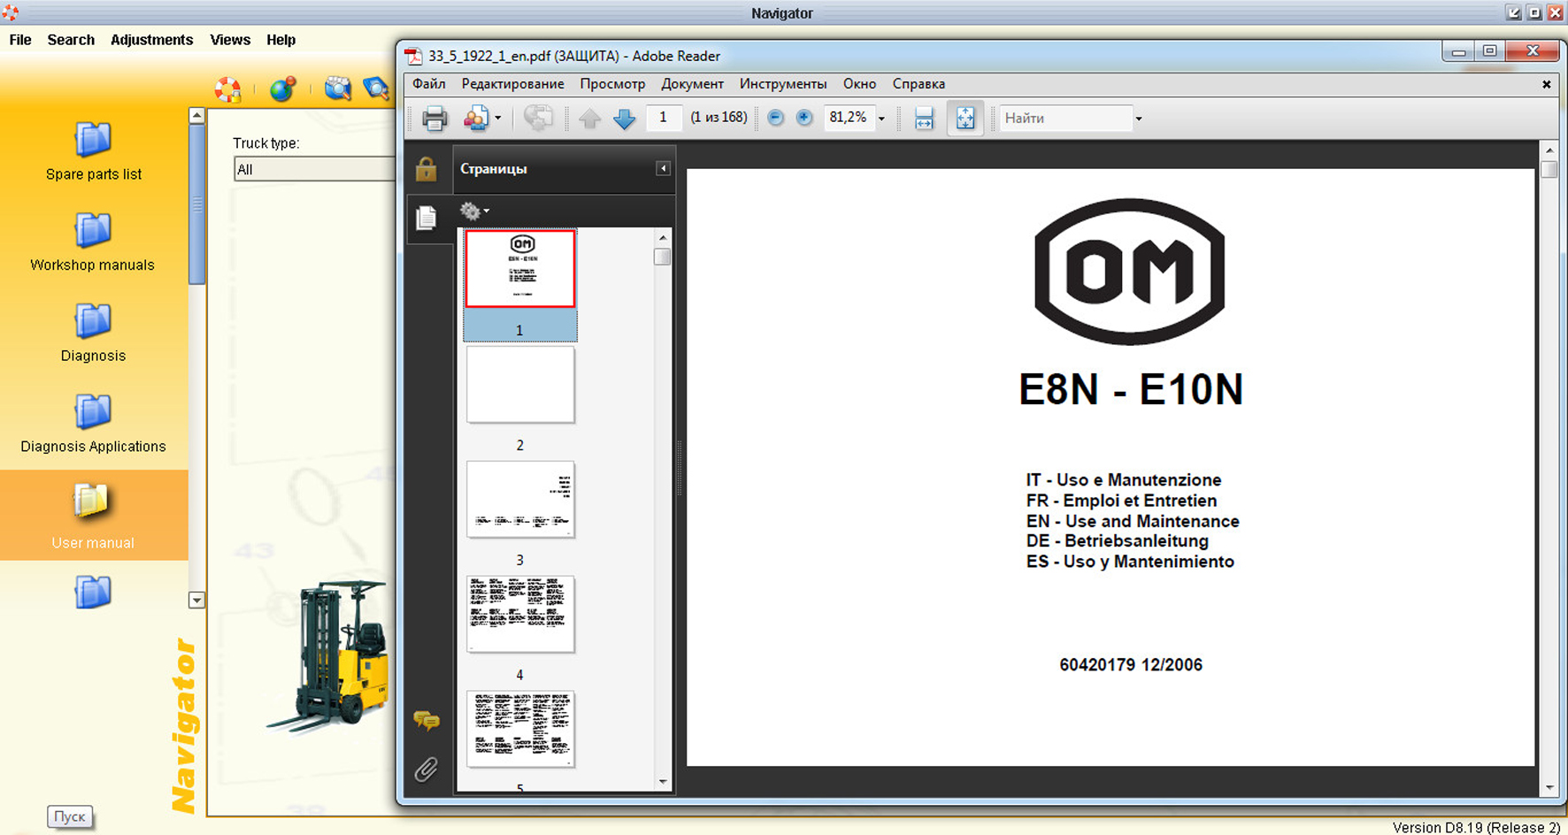Click the globe icon in Navigator toolbar
The width and height of the screenshot is (1568, 835).
(x=282, y=89)
